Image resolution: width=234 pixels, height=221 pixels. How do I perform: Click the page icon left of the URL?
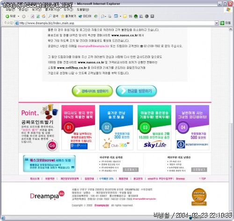(x=17, y=23)
